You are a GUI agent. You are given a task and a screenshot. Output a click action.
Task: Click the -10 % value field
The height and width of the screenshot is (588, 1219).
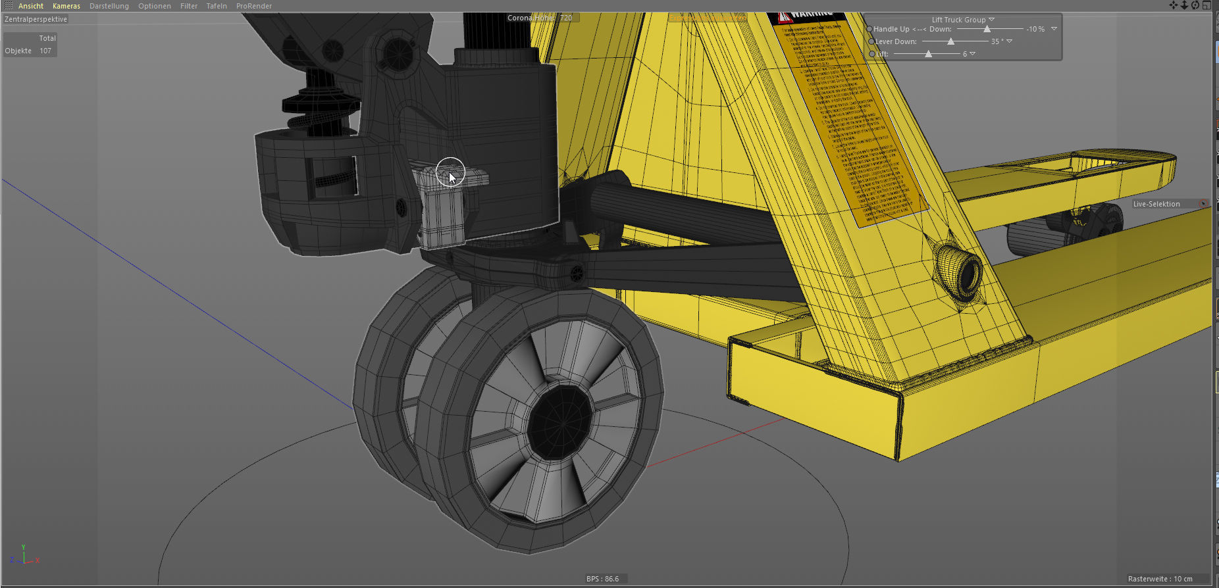coord(1036,29)
